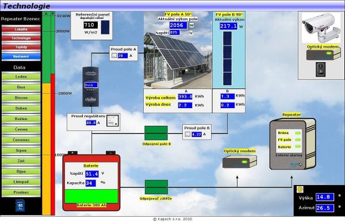Click the reference panel solar cell image
Image resolution: width=345 pixels, height=223 pixels.
105,28
